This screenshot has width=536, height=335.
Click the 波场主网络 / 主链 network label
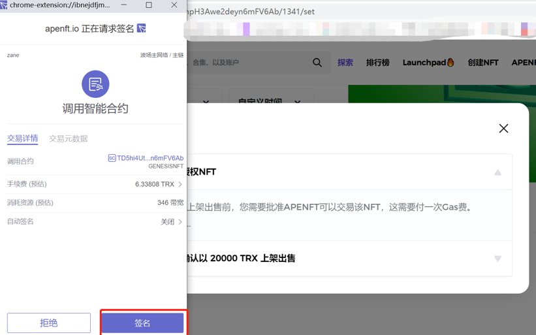pyautogui.click(x=162, y=55)
